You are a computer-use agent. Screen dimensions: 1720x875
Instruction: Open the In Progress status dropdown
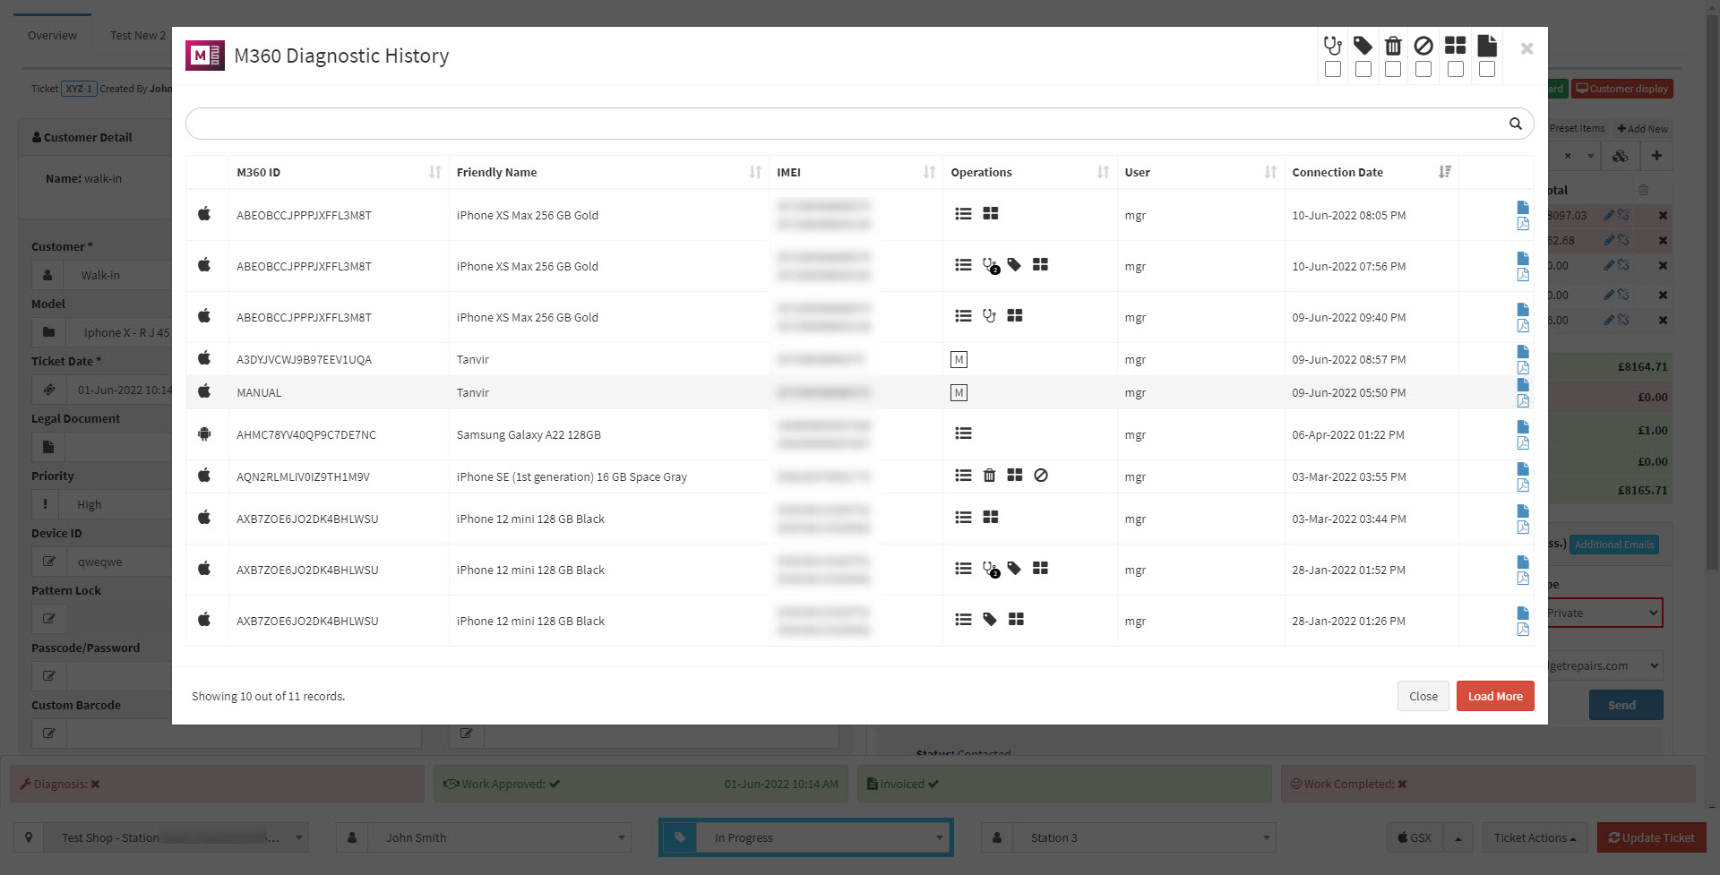click(823, 837)
